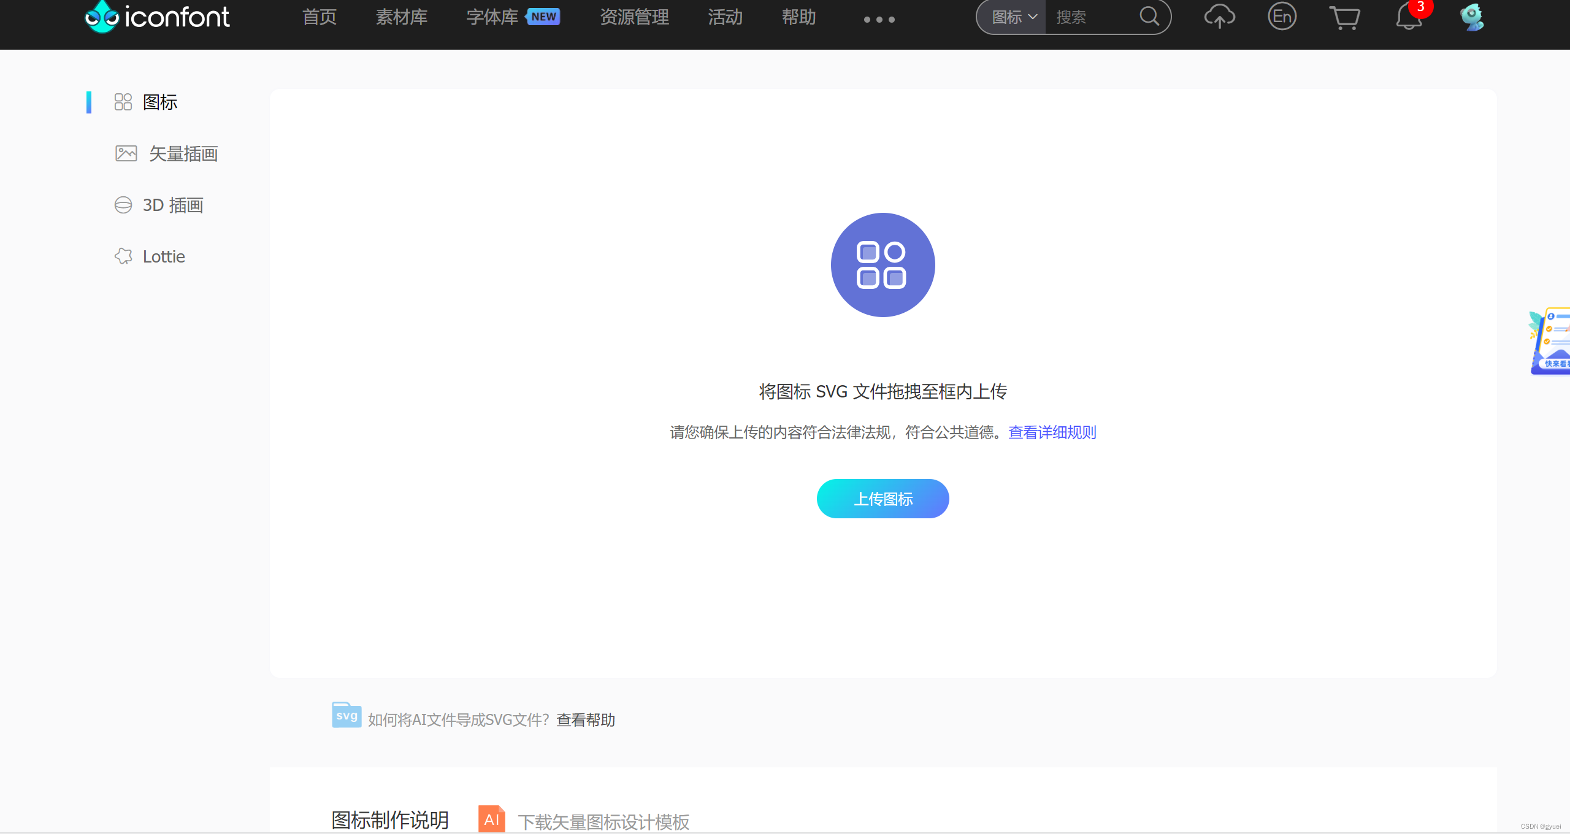This screenshot has height=836, width=1570.
Task: Open the 帮助 nav item
Action: [x=799, y=17]
